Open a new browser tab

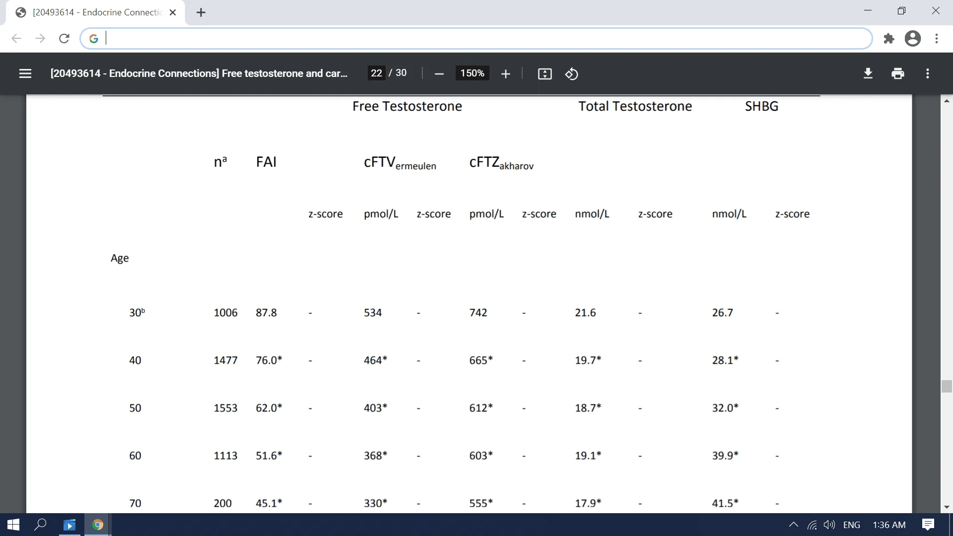pos(201,12)
